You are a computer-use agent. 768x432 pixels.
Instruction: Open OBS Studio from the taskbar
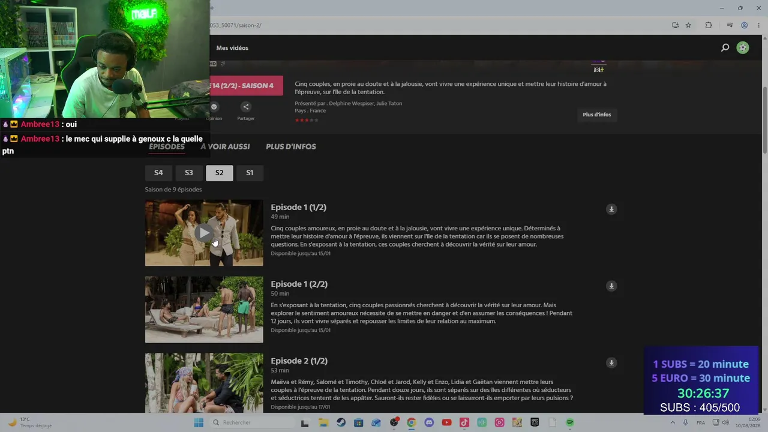(x=394, y=422)
